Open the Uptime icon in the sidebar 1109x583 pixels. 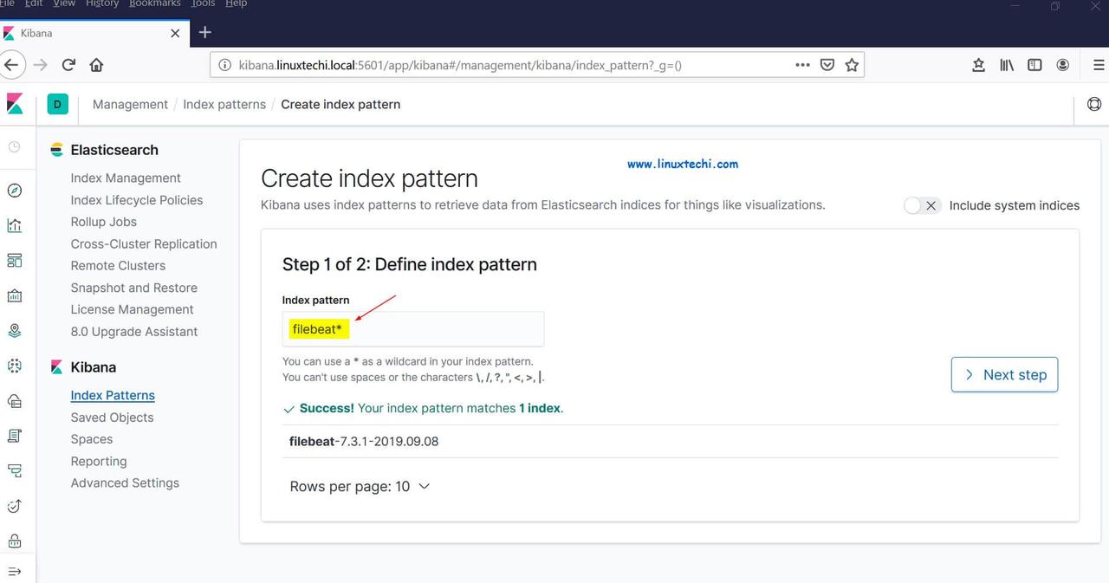coord(14,506)
